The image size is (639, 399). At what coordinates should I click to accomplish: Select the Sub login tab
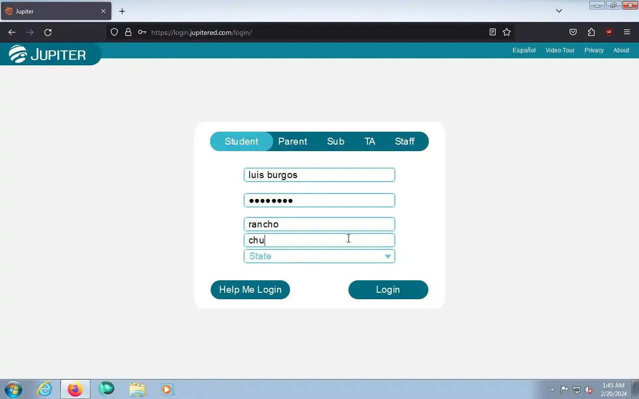[335, 142]
